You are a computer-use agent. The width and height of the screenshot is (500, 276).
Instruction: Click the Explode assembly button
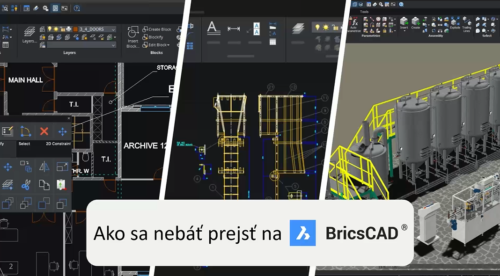coord(455,23)
